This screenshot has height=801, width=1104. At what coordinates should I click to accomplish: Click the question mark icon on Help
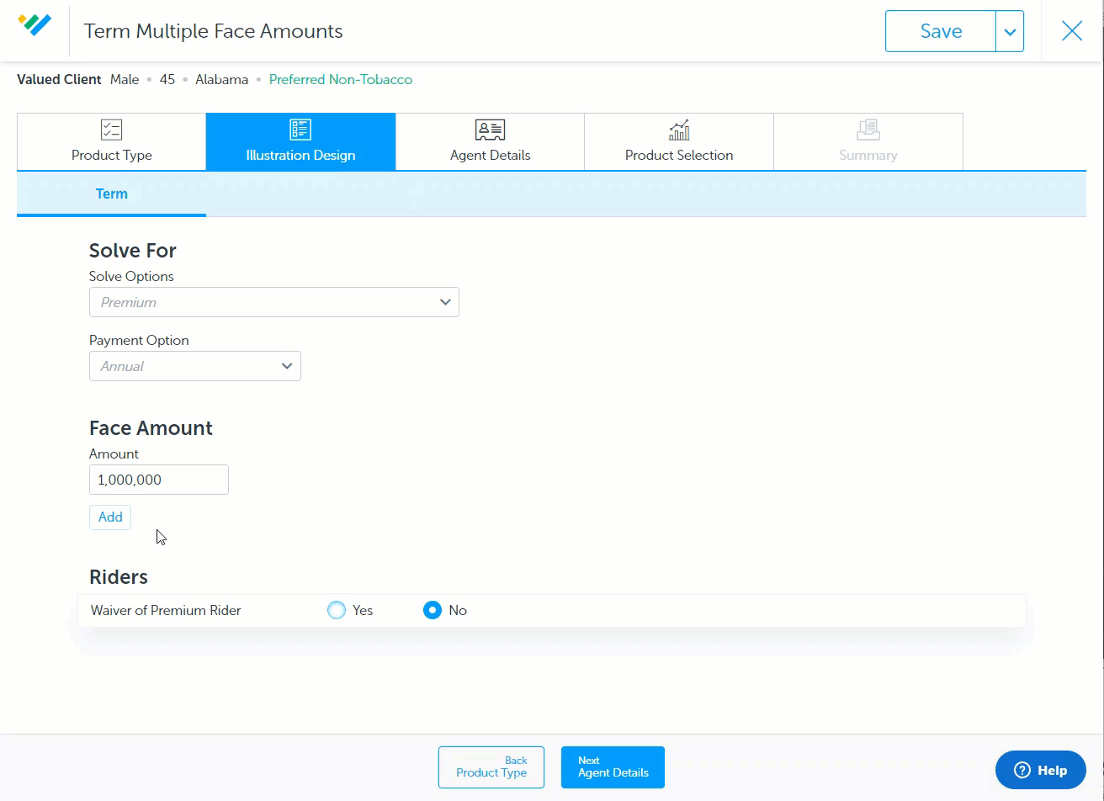click(1022, 770)
